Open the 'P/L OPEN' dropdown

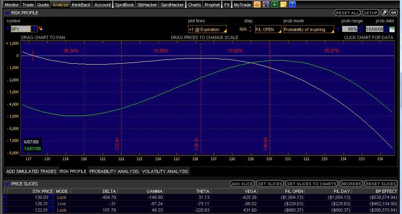click(268, 29)
